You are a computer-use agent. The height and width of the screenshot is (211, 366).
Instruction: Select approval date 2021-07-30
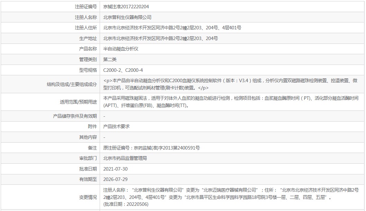[115, 169]
